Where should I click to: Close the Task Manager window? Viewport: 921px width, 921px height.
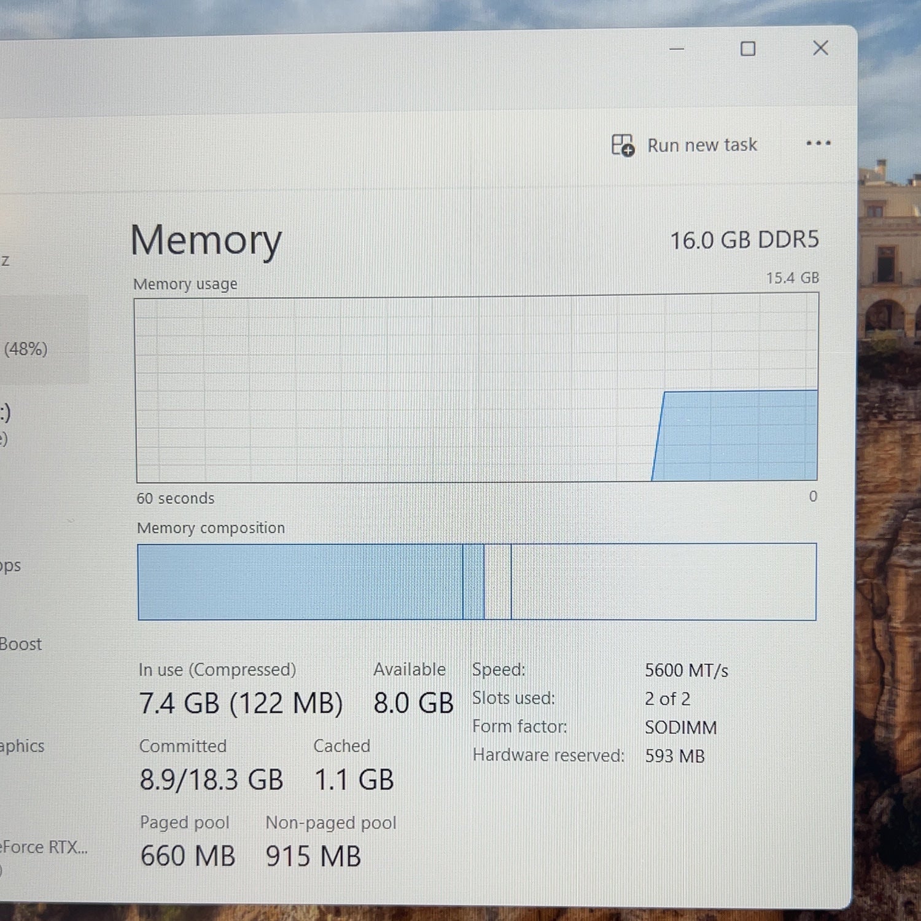click(820, 48)
